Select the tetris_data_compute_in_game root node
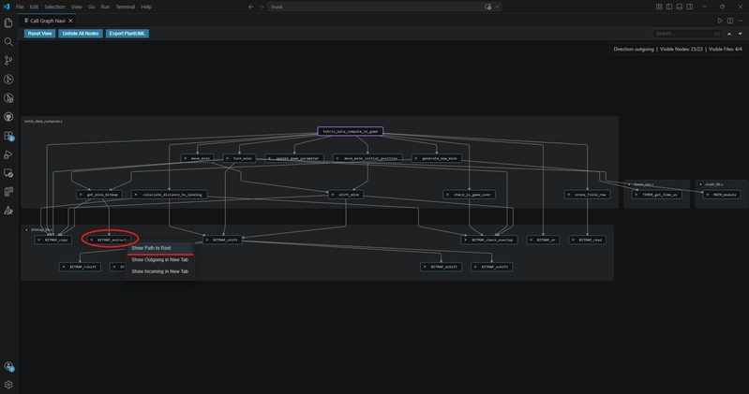749x394 pixels. pyautogui.click(x=351, y=131)
